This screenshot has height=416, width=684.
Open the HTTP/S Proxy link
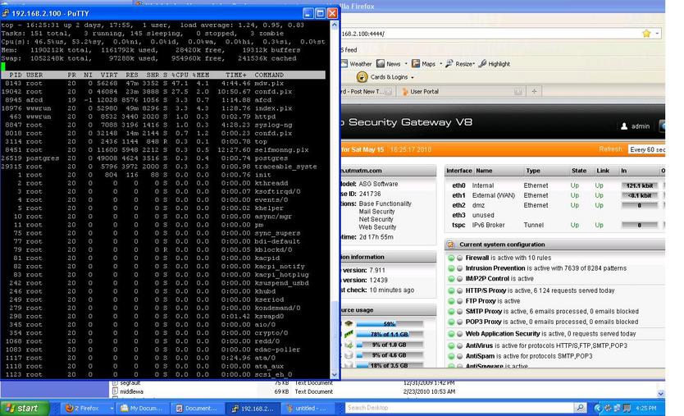[486, 290]
